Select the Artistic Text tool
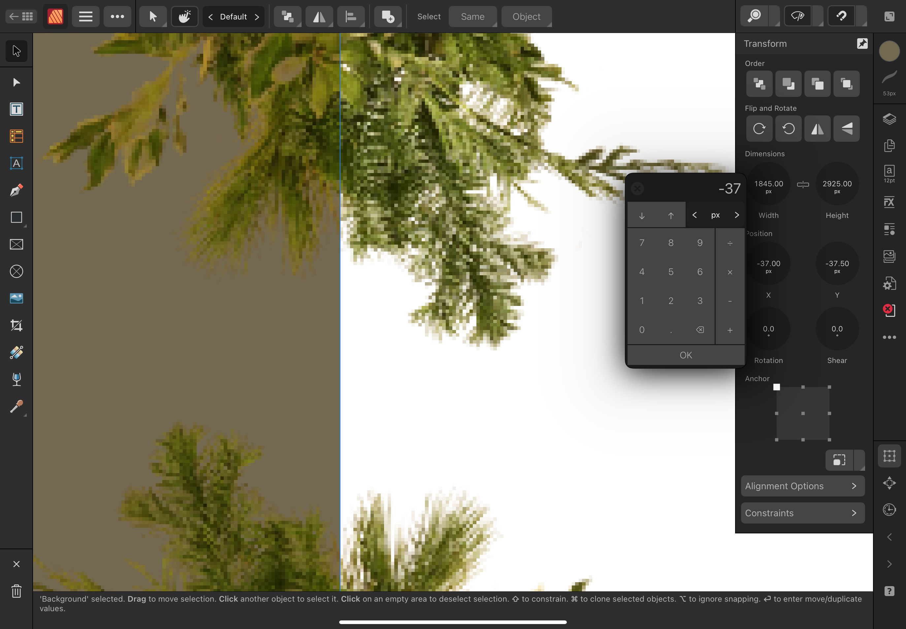 16,163
